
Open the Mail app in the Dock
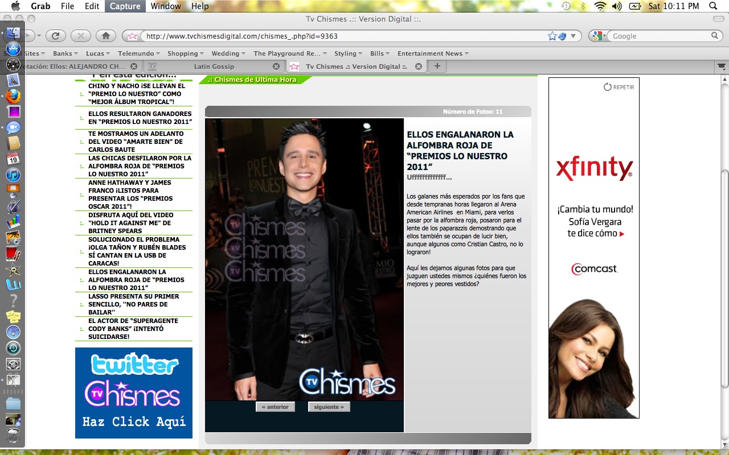pyautogui.click(x=13, y=80)
